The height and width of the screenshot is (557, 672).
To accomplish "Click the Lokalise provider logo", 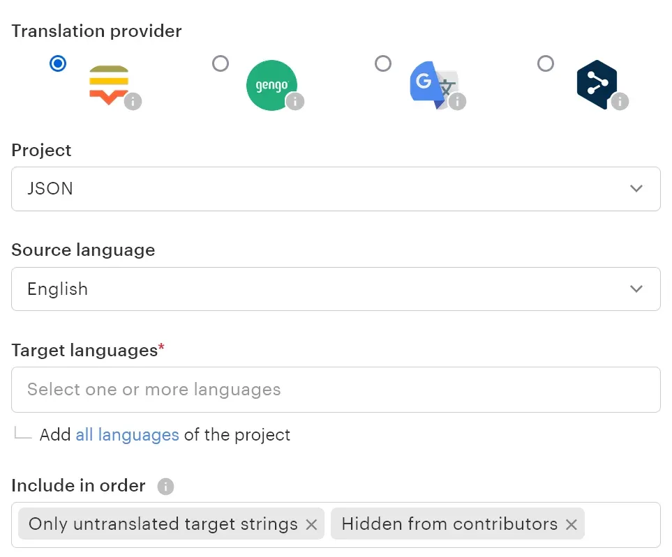I will point(108,84).
